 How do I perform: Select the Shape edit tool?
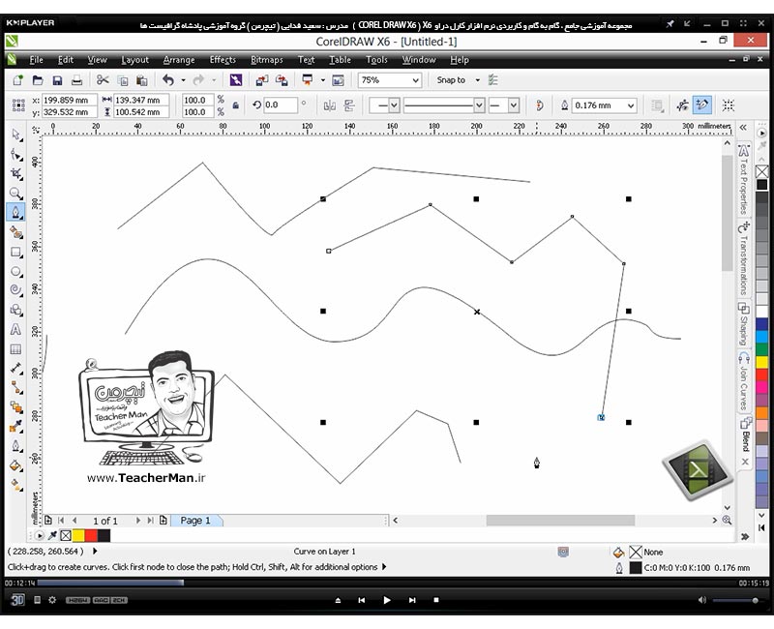click(x=15, y=155)
